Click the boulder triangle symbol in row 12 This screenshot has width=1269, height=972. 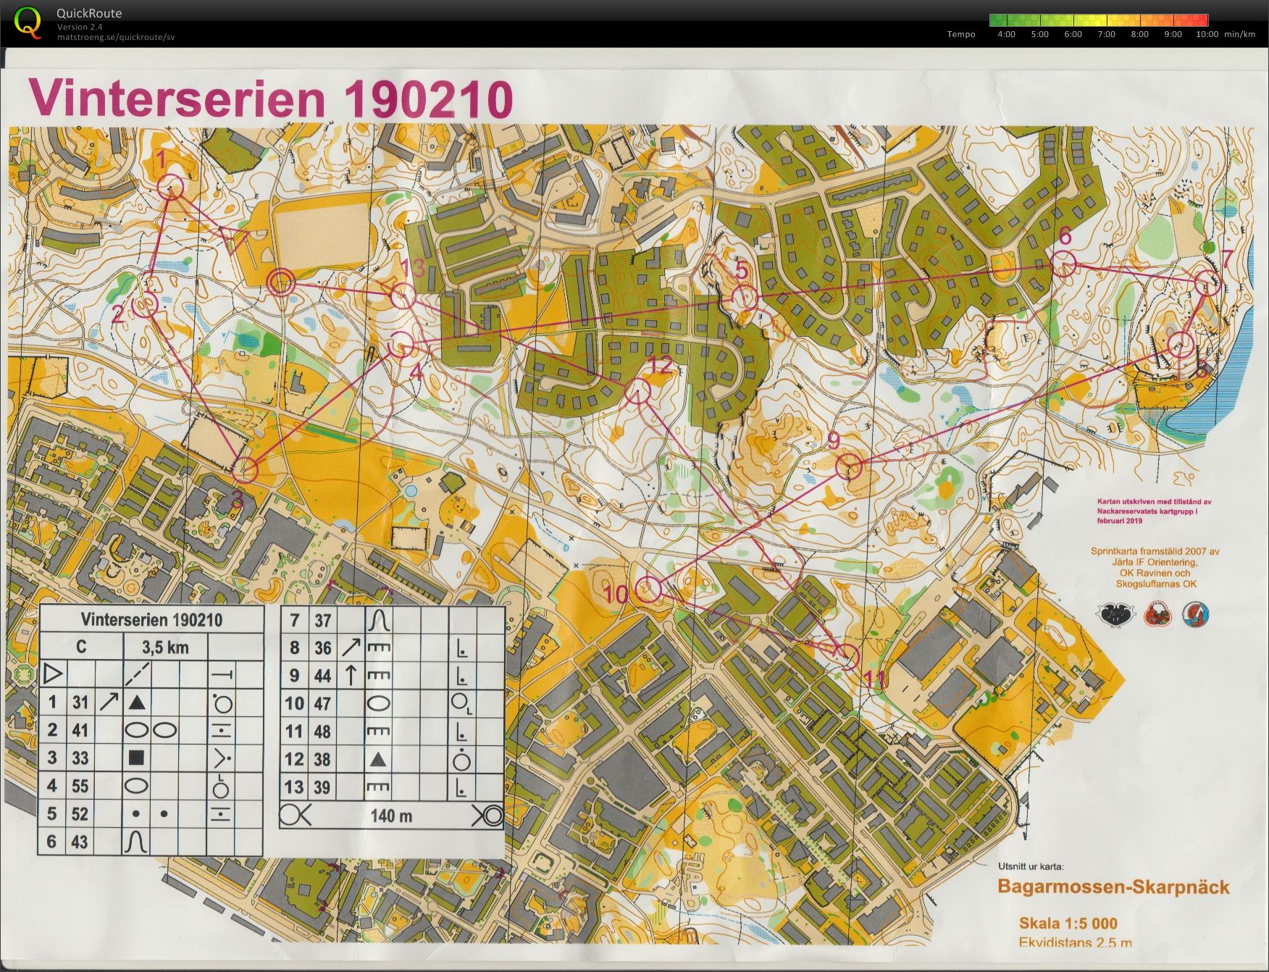(377, 759)
